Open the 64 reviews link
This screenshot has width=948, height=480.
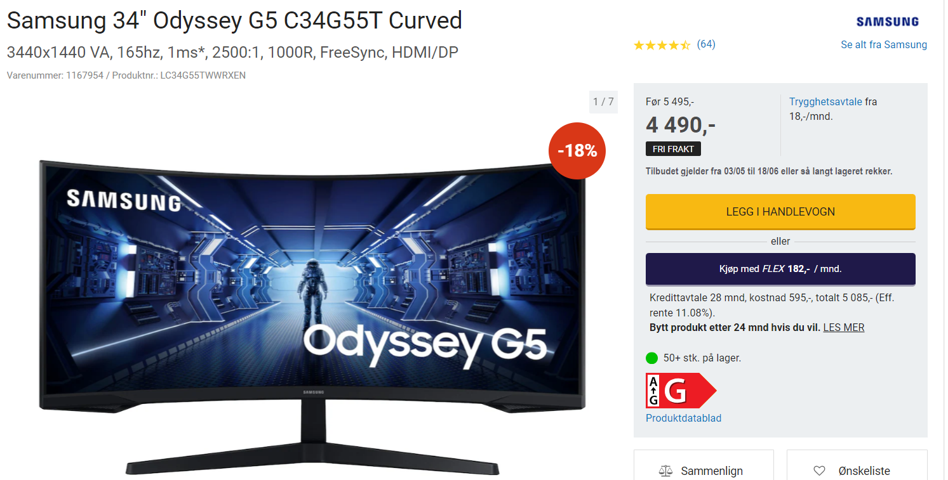point(706,44)
